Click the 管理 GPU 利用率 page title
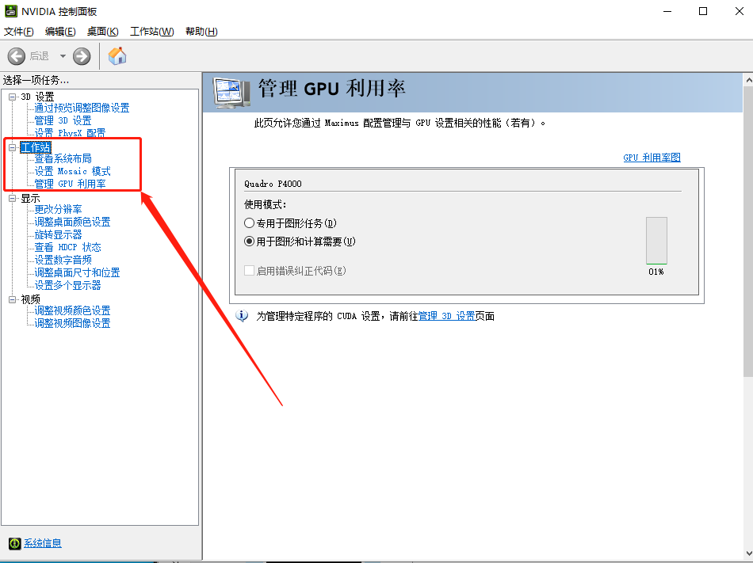Screen dimensions: 753x563 point(332,89)
